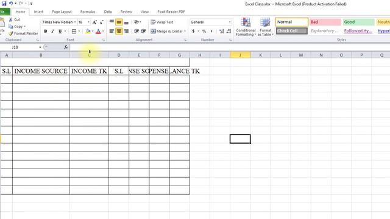The image size is (390, 219).
Task: Click the Cut scissors icon
Action: (11, 19)
